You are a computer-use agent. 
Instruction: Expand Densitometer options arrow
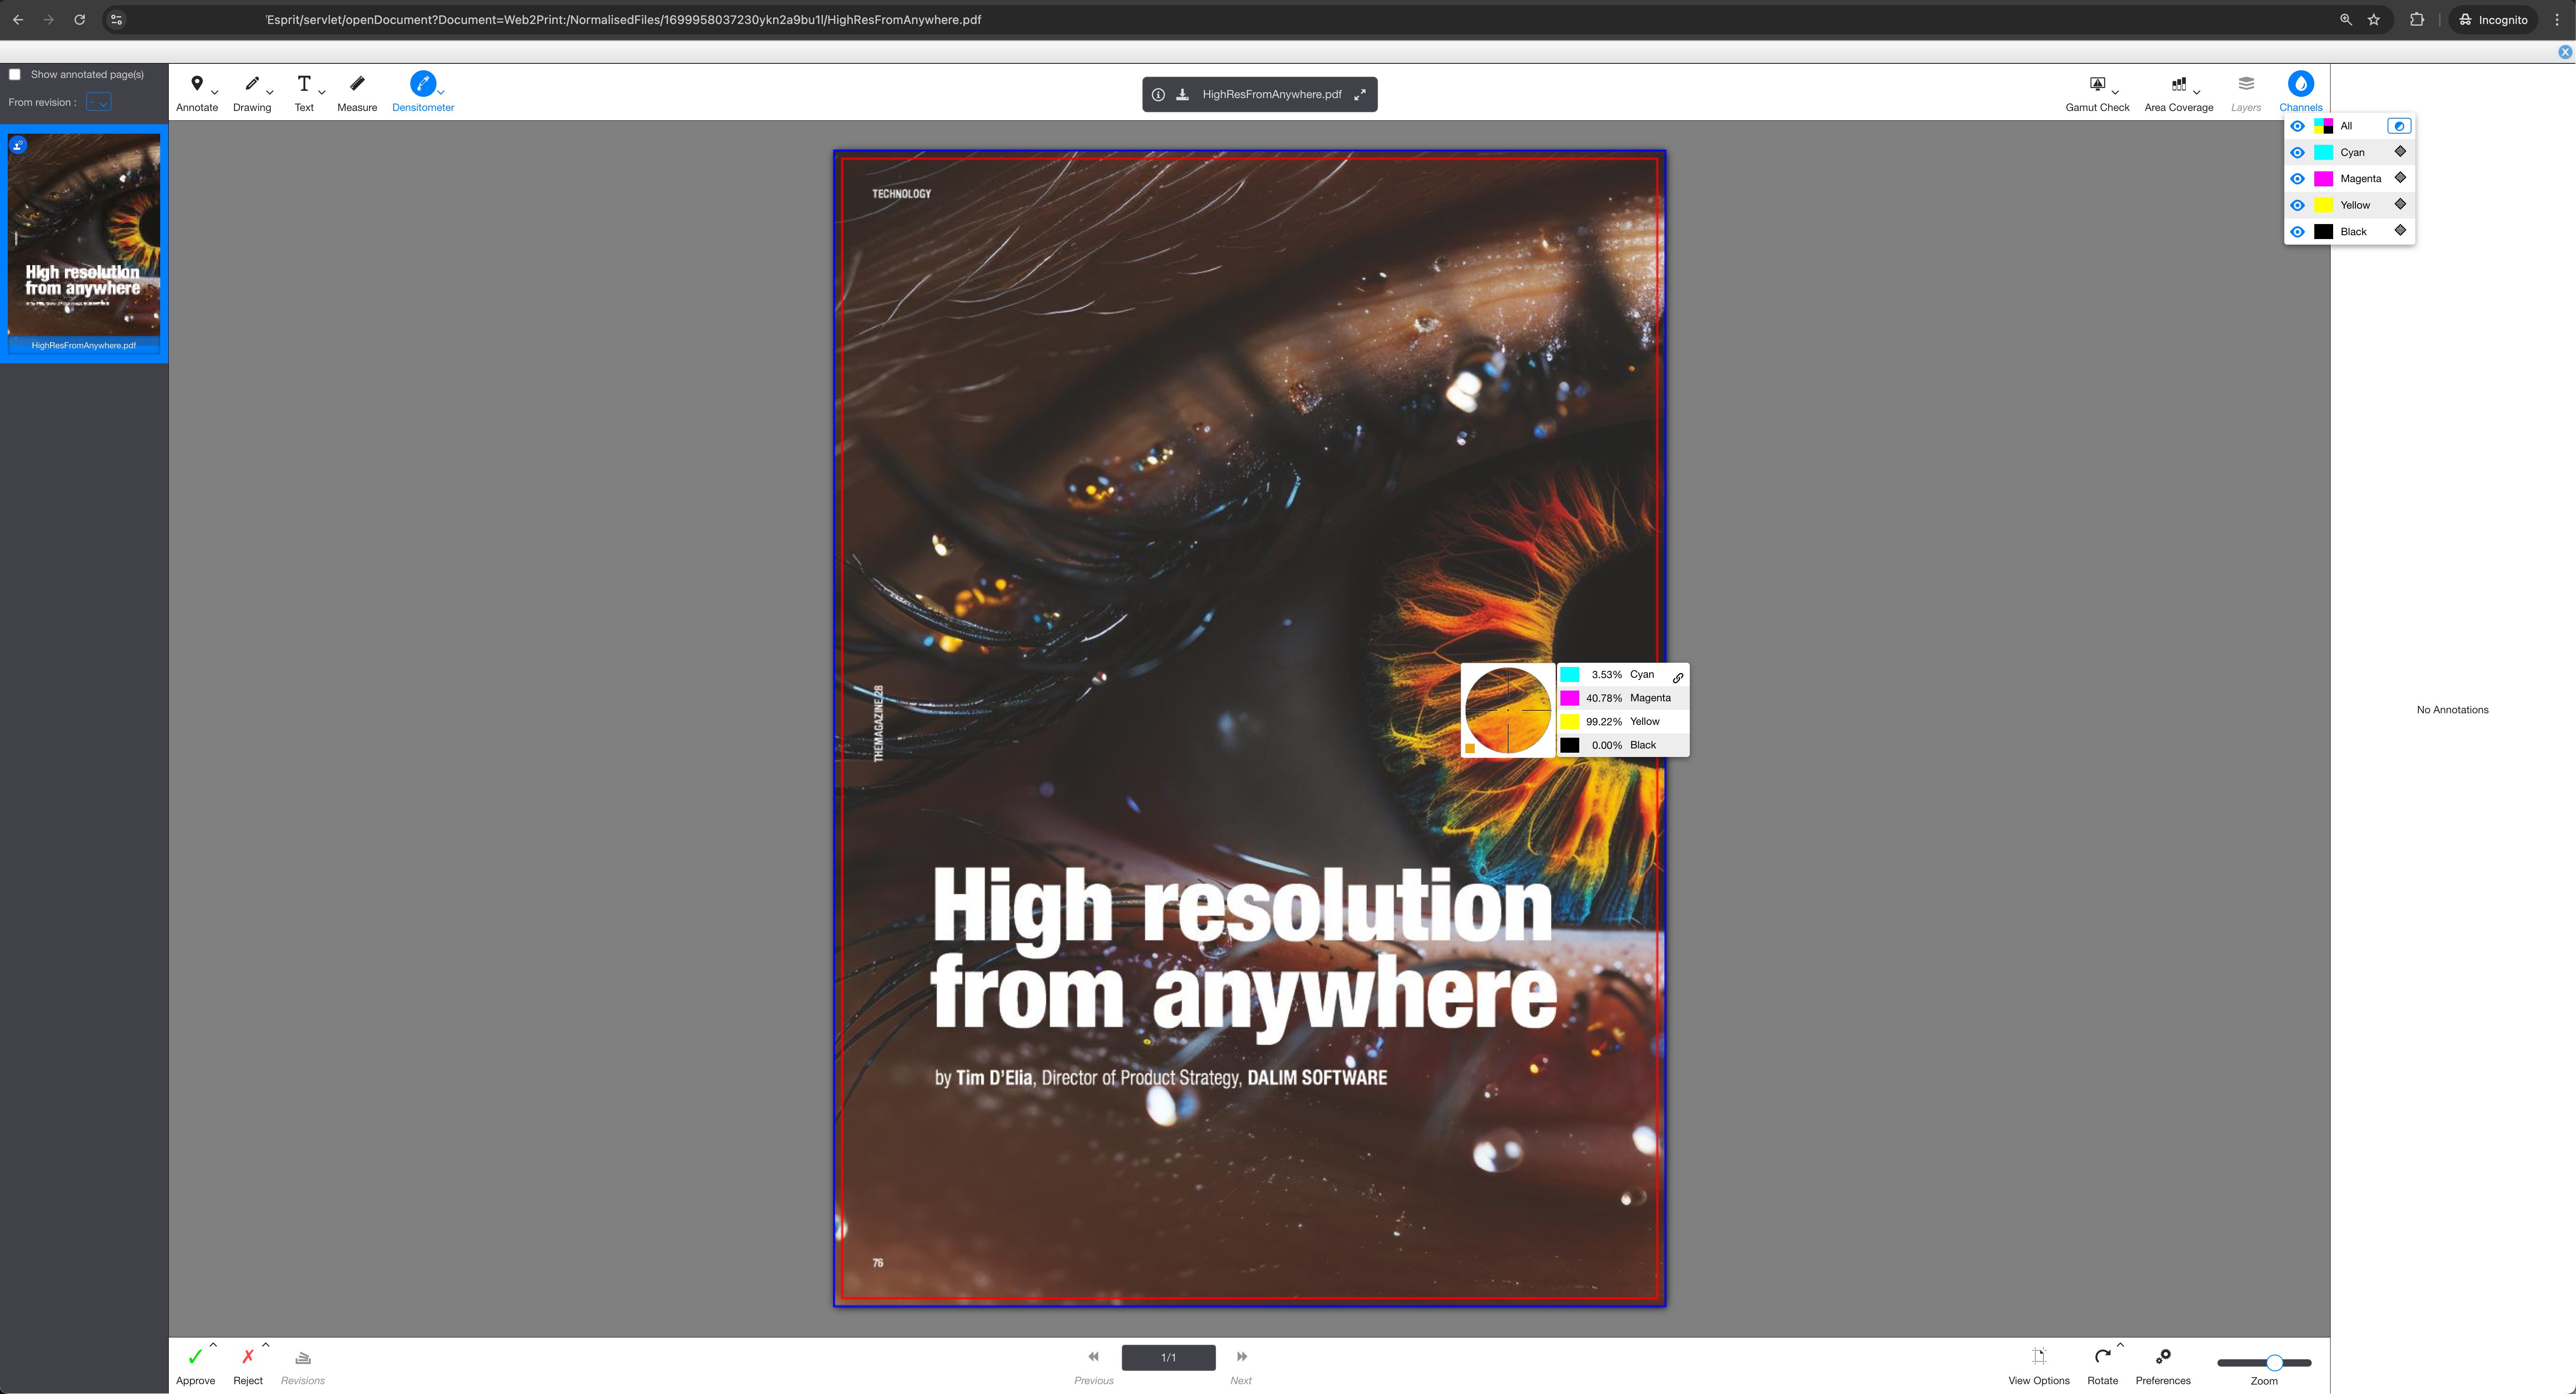pyautogui.click(x=441, y=93)
